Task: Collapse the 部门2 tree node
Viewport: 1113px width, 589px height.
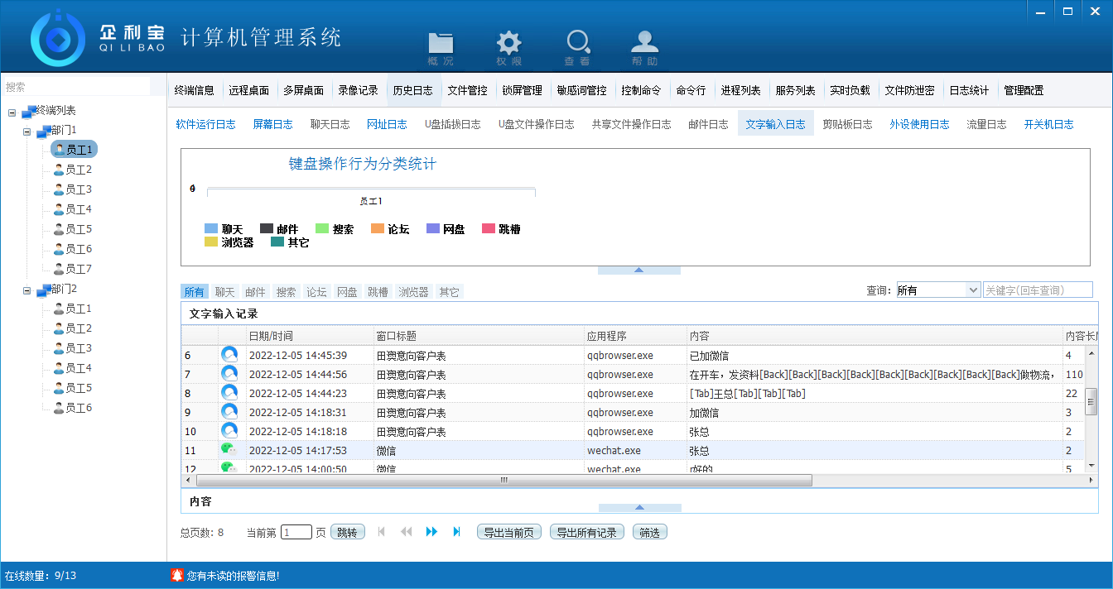Action: pyautogui.click(x=27, y=290)
